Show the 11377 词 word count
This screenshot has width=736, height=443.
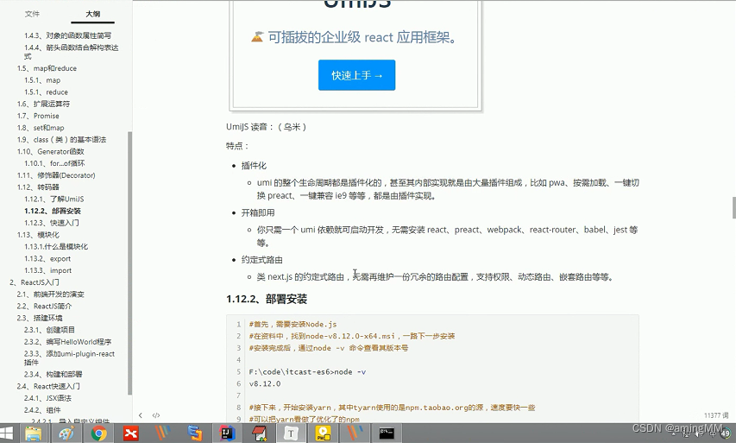coord(716,415)
